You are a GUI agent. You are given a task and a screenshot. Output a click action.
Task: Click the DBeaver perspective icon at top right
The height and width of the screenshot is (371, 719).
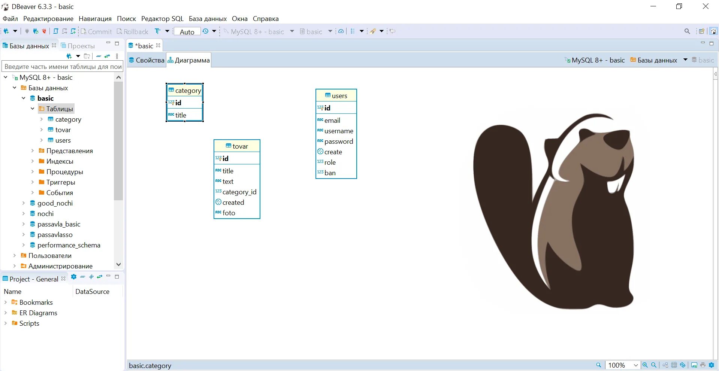713,31
